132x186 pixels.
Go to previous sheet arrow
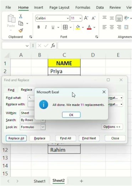(x=9, y=181)
